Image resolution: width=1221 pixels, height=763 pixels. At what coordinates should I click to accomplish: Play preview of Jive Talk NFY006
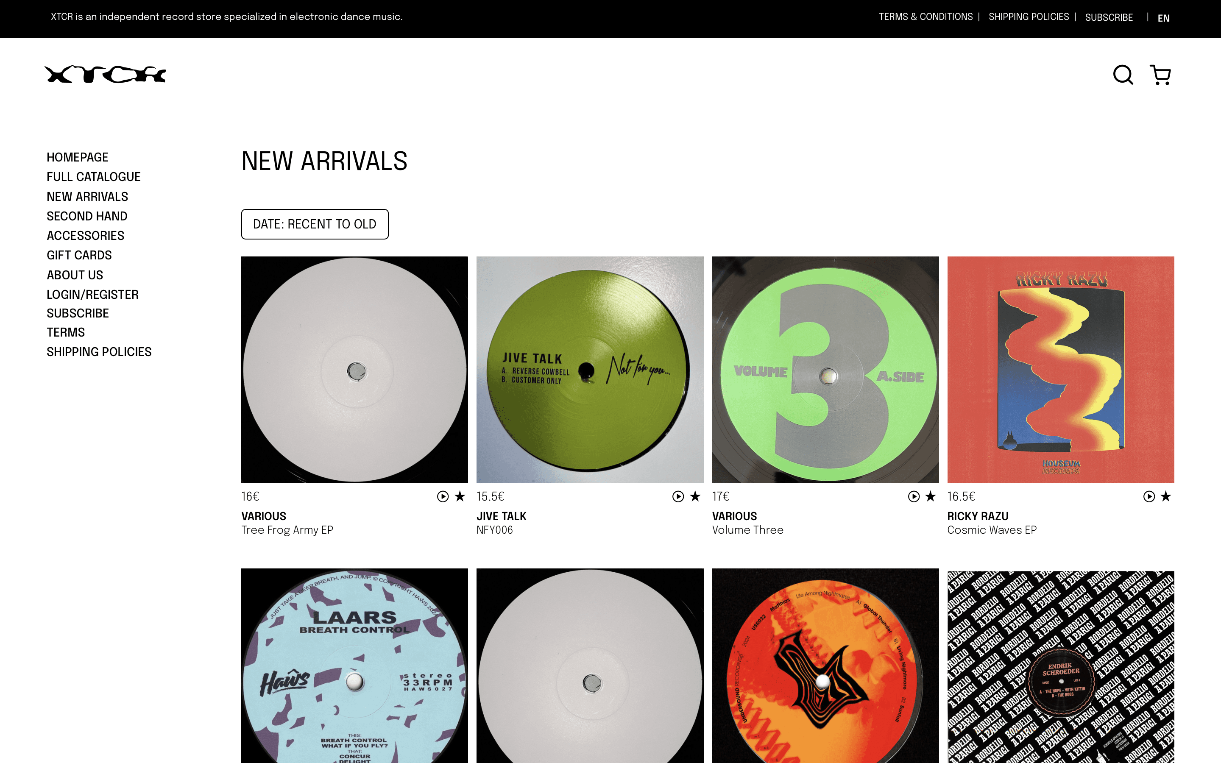[x=678, y=496]
